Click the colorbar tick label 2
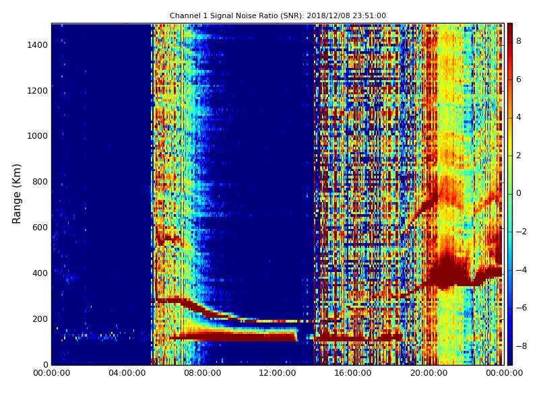 click(x=519, y=156)
